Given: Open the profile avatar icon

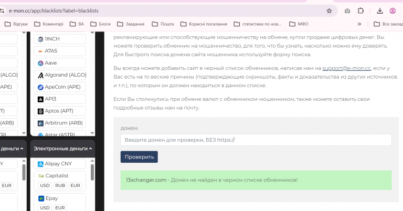Looking at the screenshot, I should tap(393, 11).
